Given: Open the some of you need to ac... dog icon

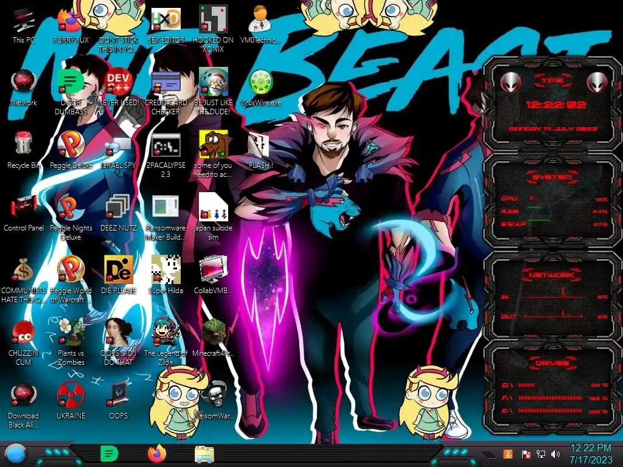Looking at the screenshot, I should (213, 145).
